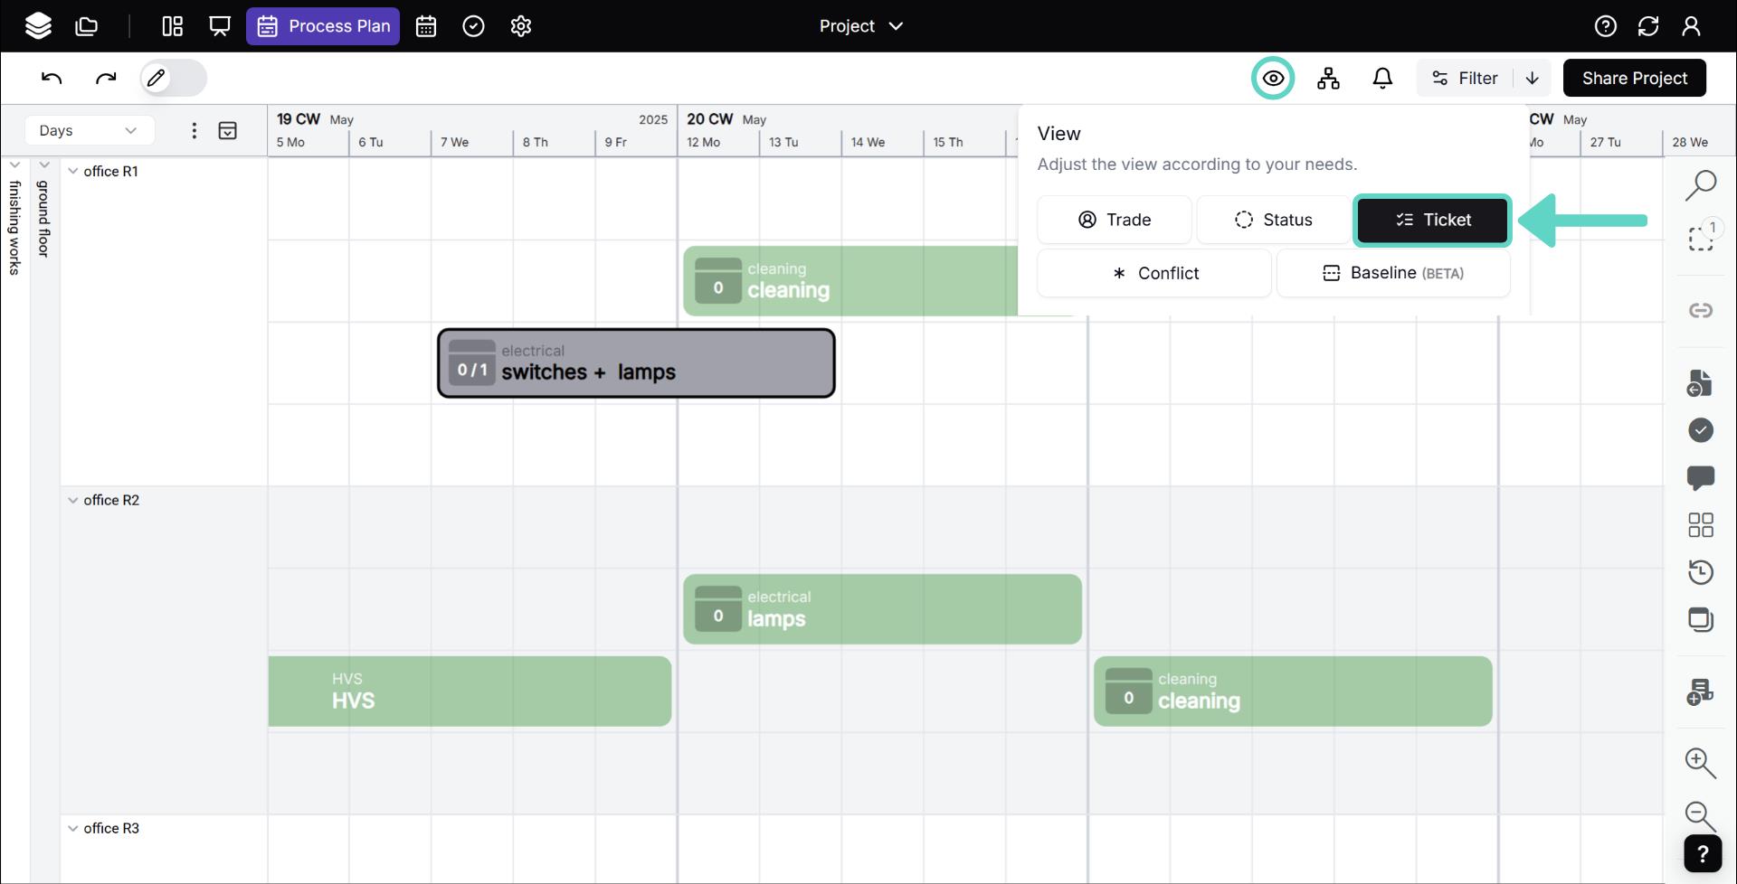Open the Project dropdown in top bar

860,26
